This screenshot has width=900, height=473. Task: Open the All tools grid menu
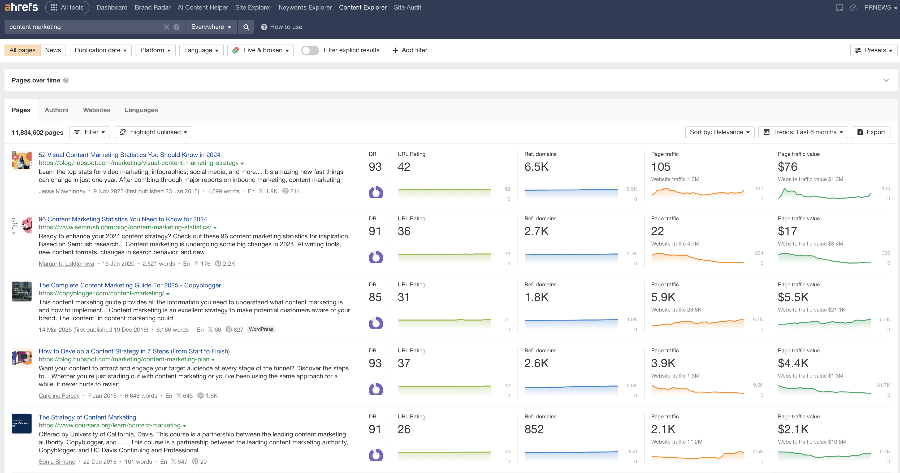(x=67, y=7)
